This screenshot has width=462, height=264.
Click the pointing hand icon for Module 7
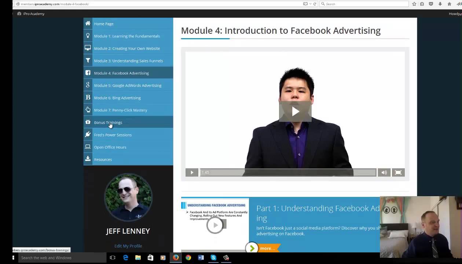88,110
